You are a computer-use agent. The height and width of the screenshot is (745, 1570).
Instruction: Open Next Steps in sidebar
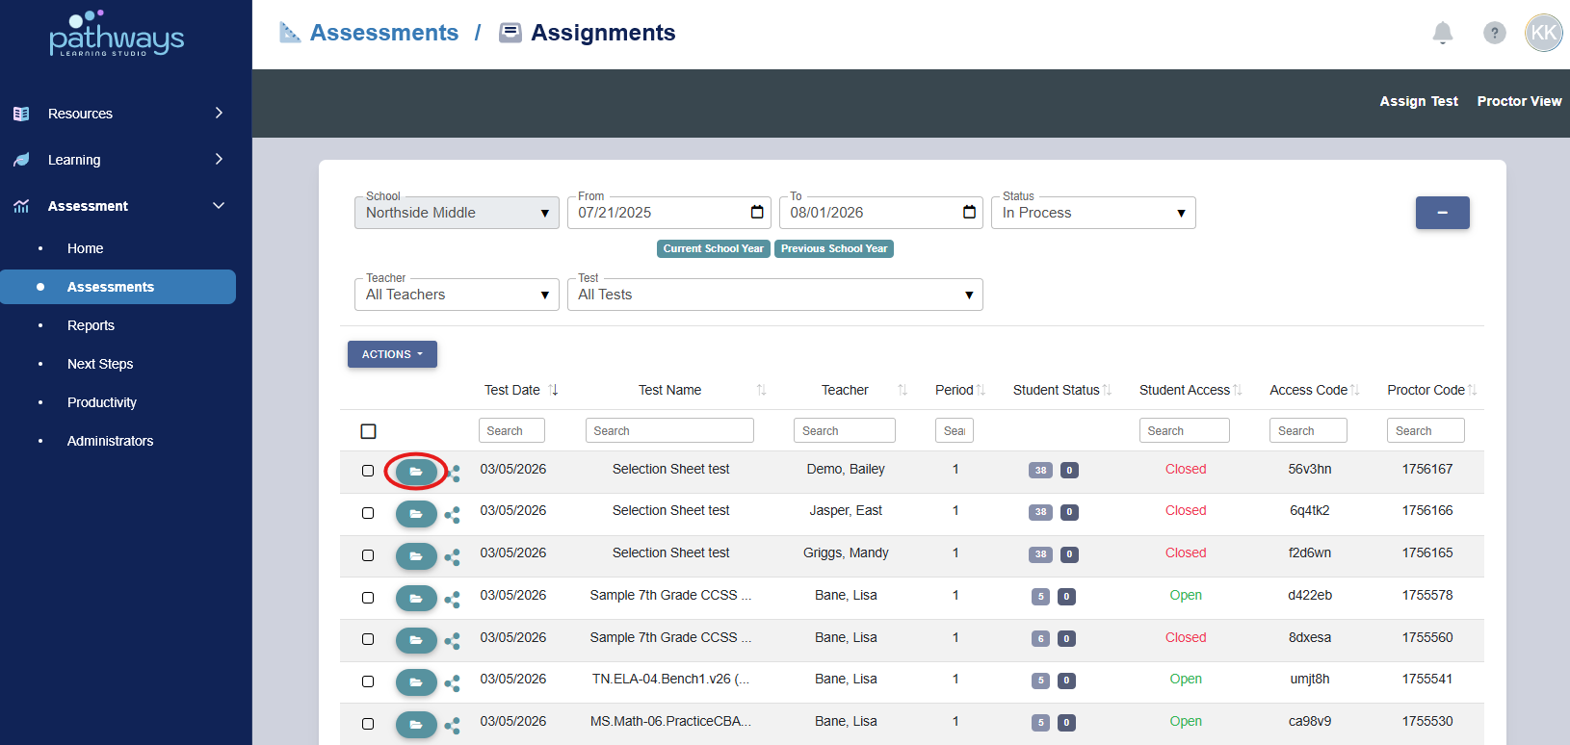click(x=100, y=364)
